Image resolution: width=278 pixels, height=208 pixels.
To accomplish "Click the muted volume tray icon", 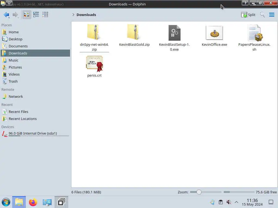I will click(229, 202).
